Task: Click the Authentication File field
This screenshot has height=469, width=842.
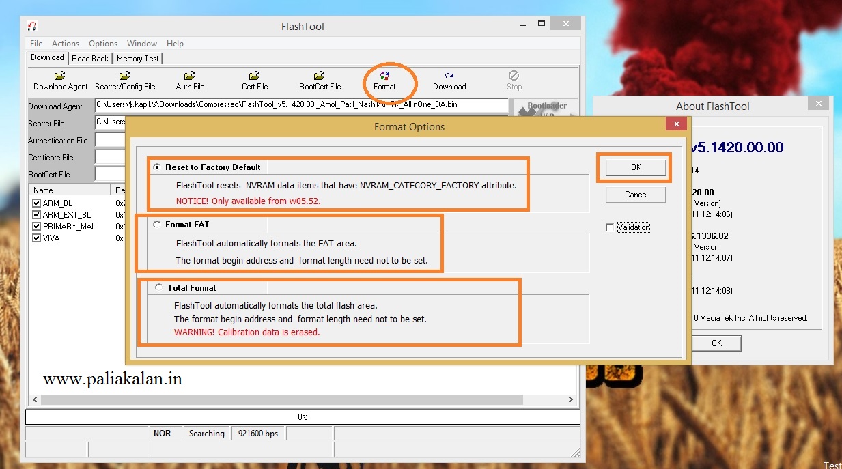Action: click(110, 140)
